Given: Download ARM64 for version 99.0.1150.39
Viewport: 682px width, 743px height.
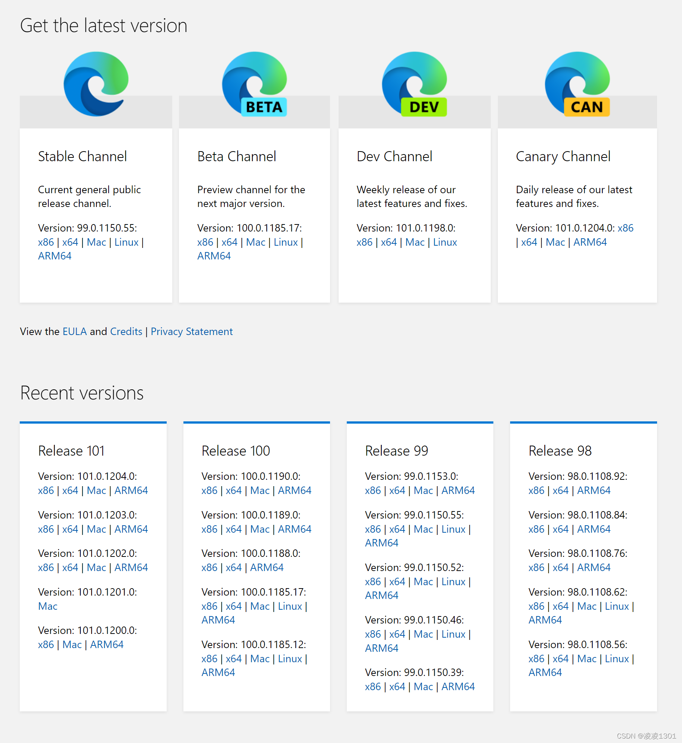Looking at the screenshot, I should pos(458,686).
